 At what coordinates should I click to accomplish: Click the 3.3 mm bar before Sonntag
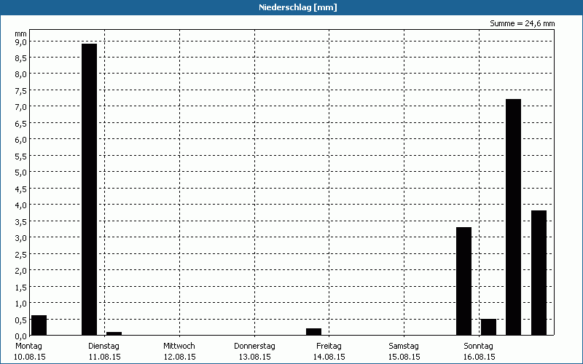pos(463,281)
